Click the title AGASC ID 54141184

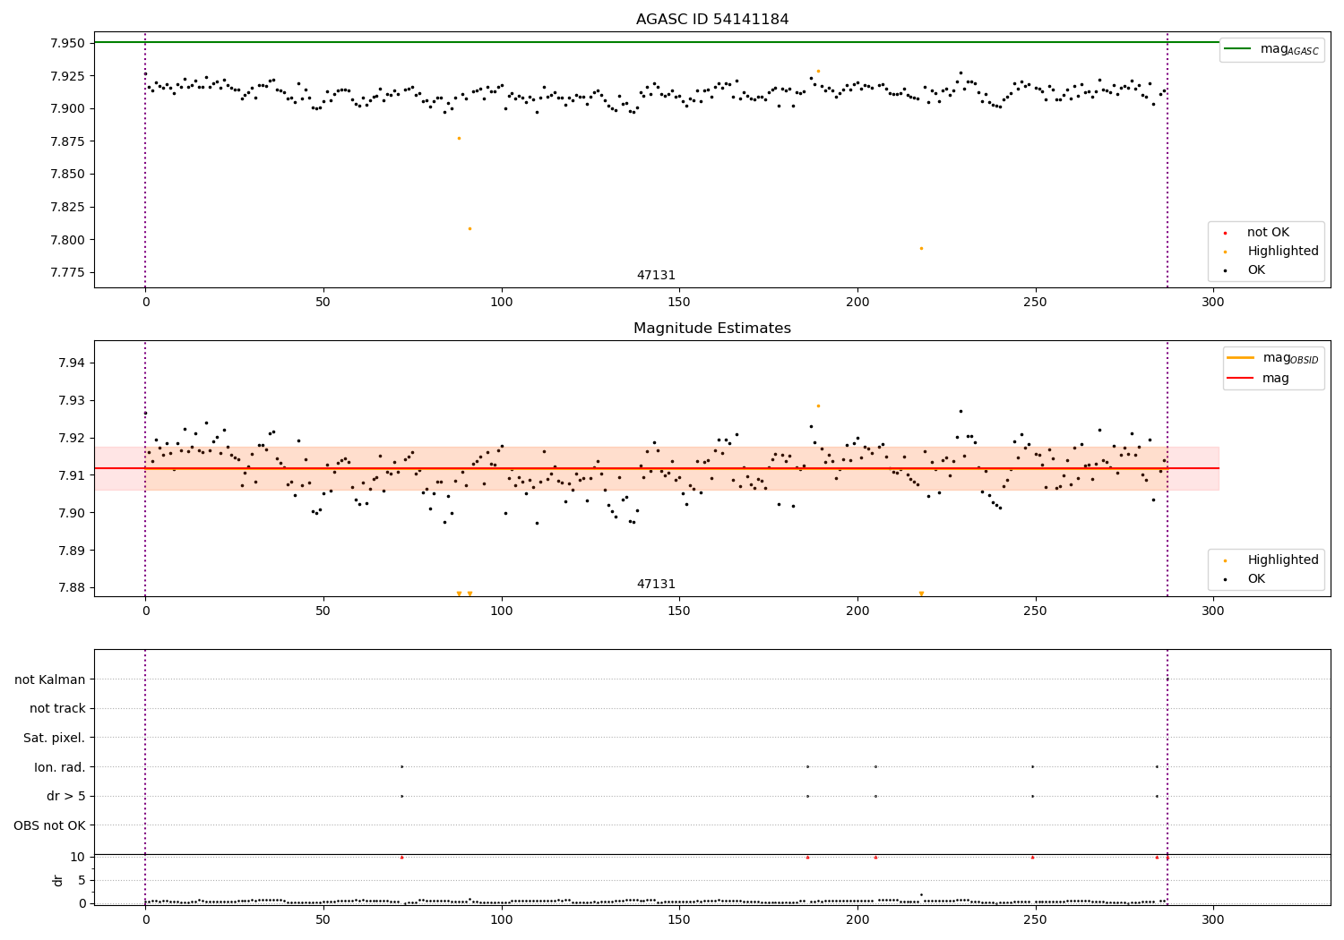point(712,20)
